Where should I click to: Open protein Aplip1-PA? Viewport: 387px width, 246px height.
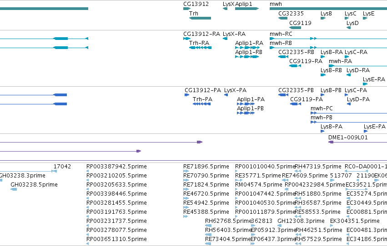point(251,99)
